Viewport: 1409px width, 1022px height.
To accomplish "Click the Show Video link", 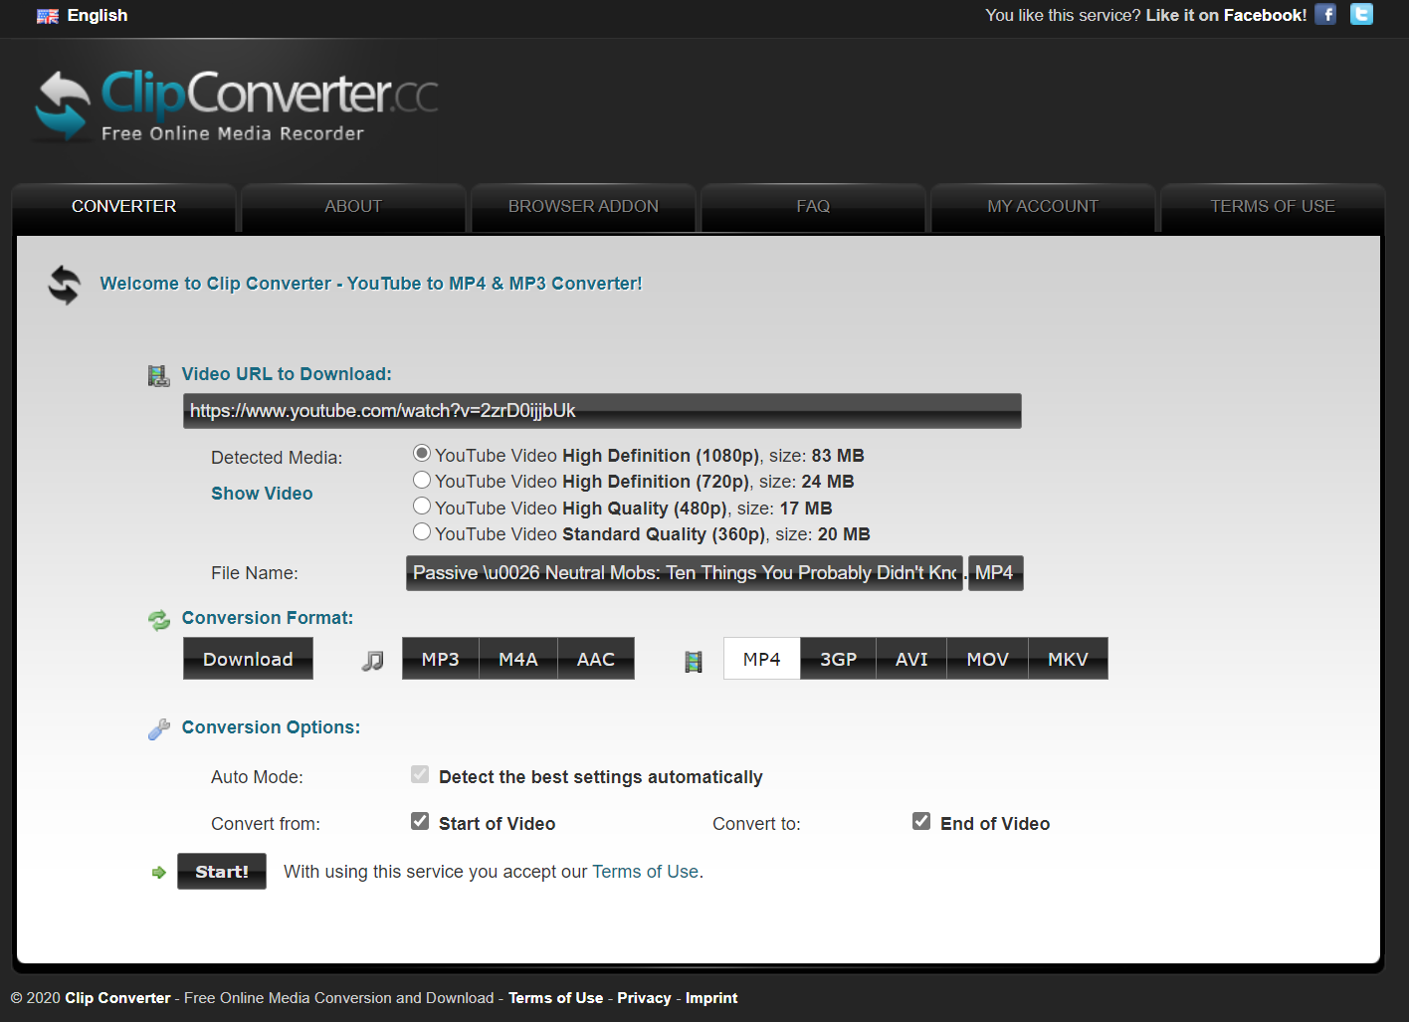I will pos(262,494).
